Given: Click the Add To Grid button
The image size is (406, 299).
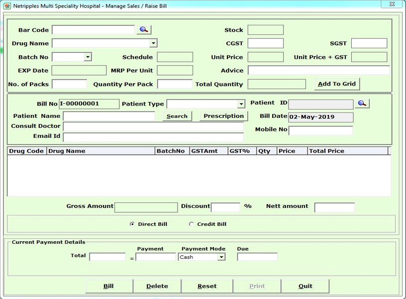Looking at the screenshot, I should pos(337,84).
